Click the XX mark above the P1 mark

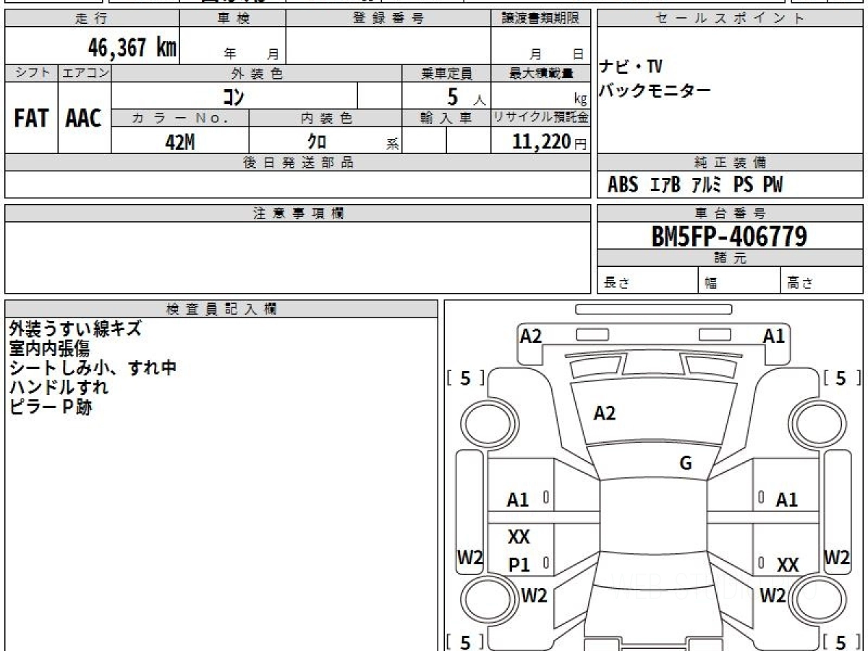(519, 537)
